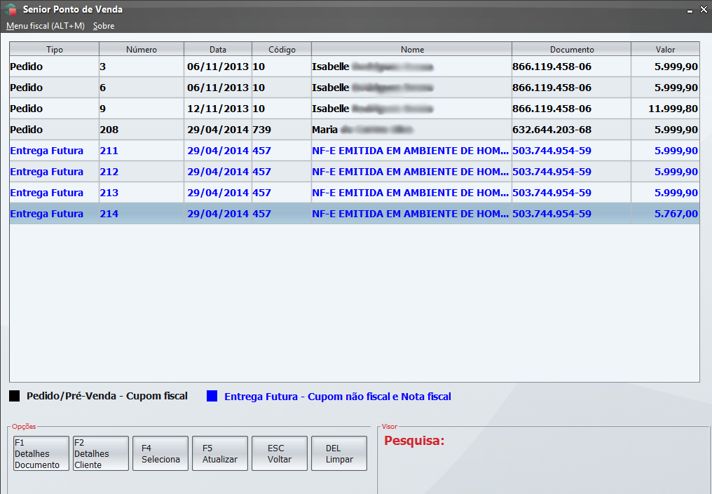The image size is (712, 494).
Task: Click document 632.644.203-68
Action: click(x=552, y=130)
